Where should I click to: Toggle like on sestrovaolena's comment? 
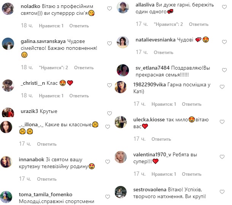pyautogui.click(x=222, y=192)
